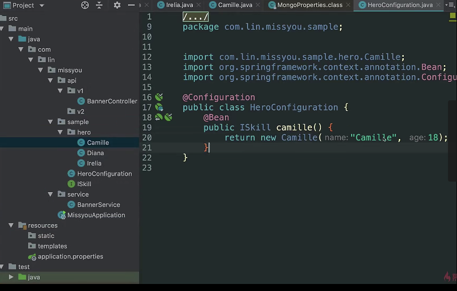Open BannerService class
The image size is (457, 291).
(98, 205)
